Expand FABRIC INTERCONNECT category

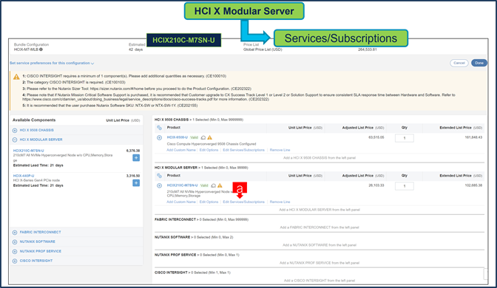tap(15, 233)
